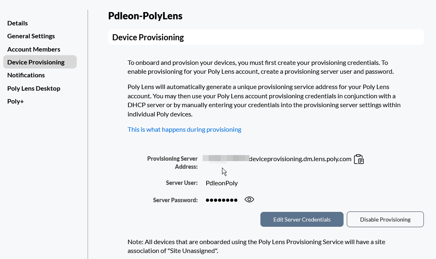The image size is (436, 259).
Task: Click the Pdleon-PolyLens page title
Action: (145, 16)
